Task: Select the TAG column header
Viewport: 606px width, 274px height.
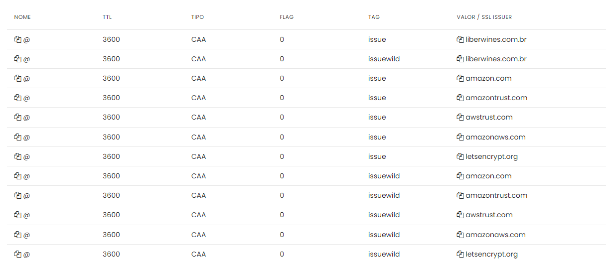Action: tap(374, 17)
